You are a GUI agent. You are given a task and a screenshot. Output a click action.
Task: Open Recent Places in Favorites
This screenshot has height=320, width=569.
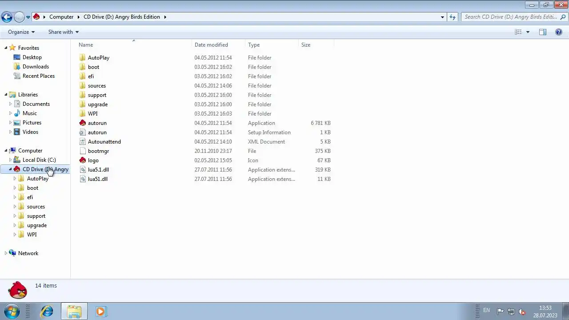tap(39, 76)
